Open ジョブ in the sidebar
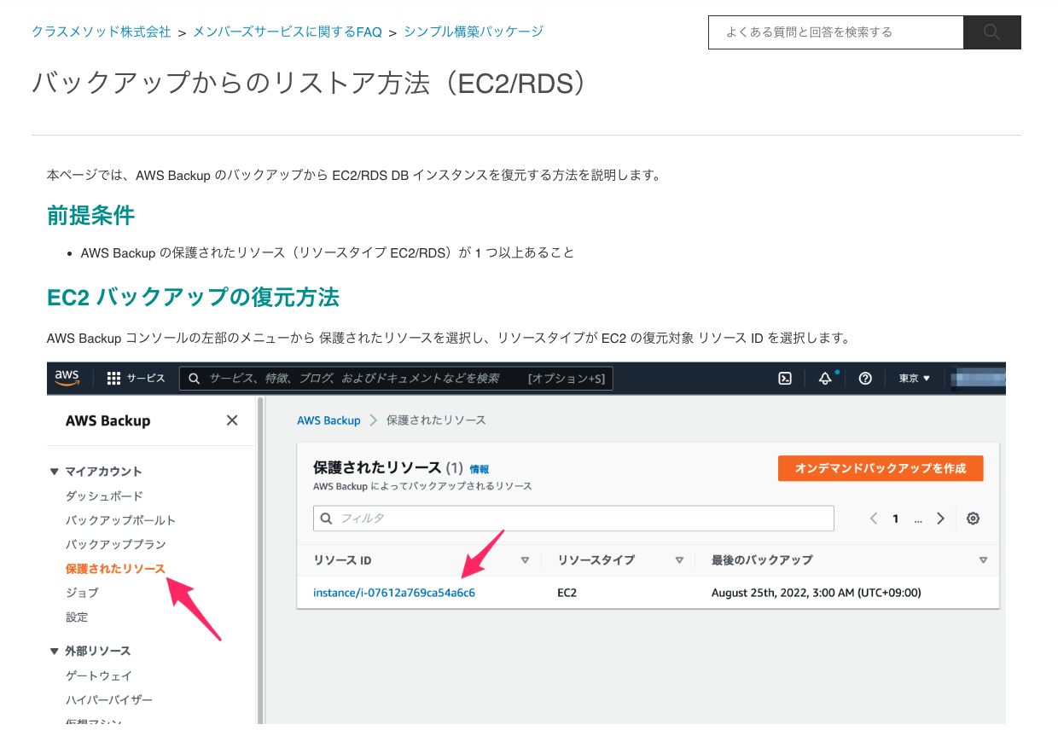This screenshot has width=1058, height=736. [82, 593]
